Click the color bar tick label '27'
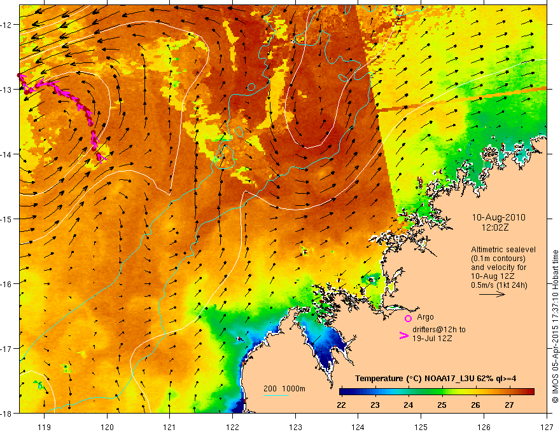Image resolution: width=560 pixels, height=432 pixels. tap(509, 405)
